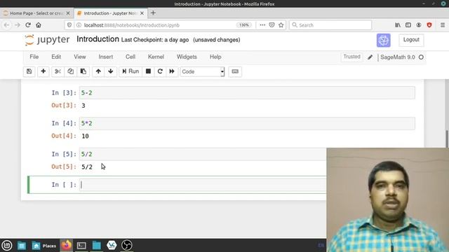Click the red shield extension icon
Image resolution: width=449 pixels, height=252 pixels.
point(429,25)
